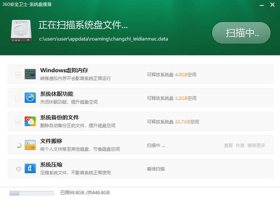
Task: Enable the 系统休眠功能 checkbox
Action: [x=18, y=98]
